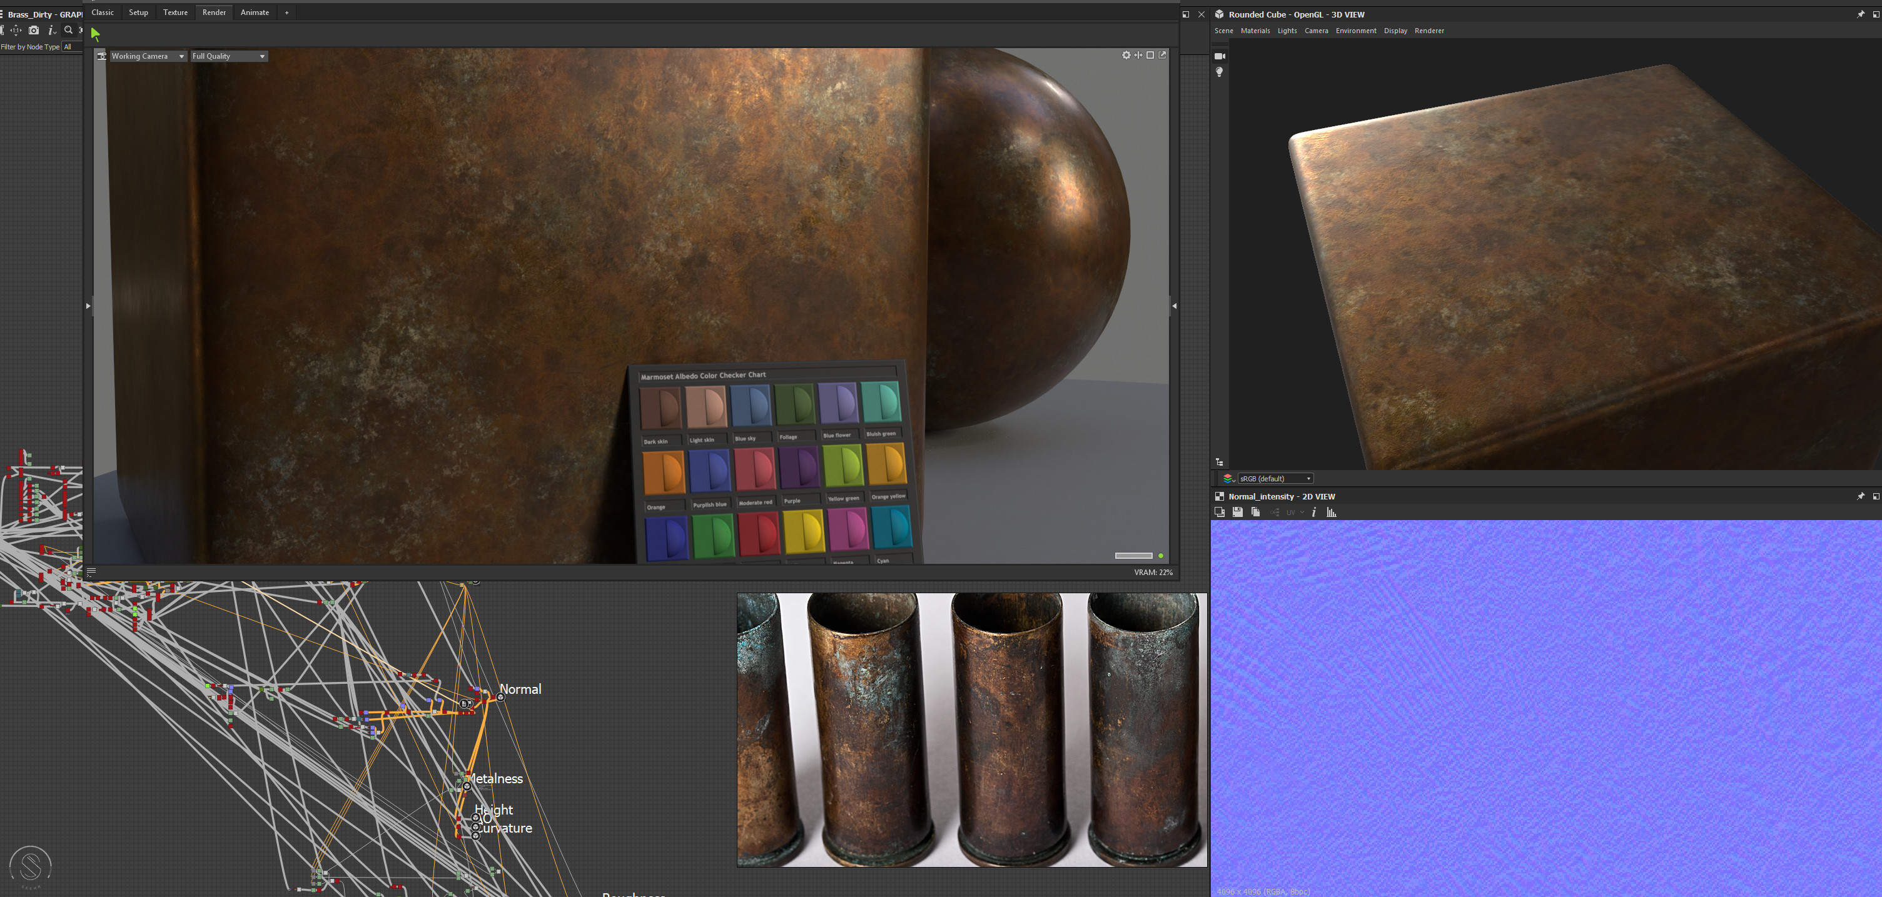Expand left side panel arrow of render viewport
1882x897 pixels.
pyautogui.click(x=88, y=306)
